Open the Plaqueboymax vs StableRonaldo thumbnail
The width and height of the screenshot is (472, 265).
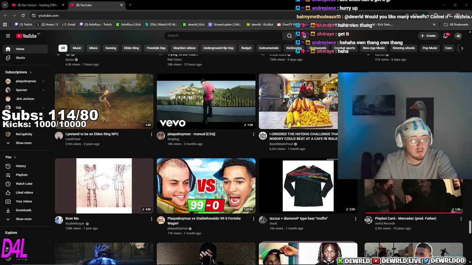(206, 186)
